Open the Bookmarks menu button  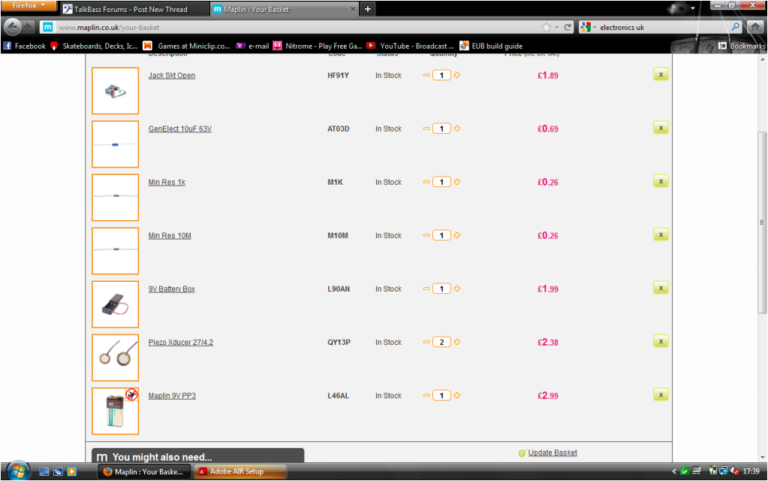[742, 46]
